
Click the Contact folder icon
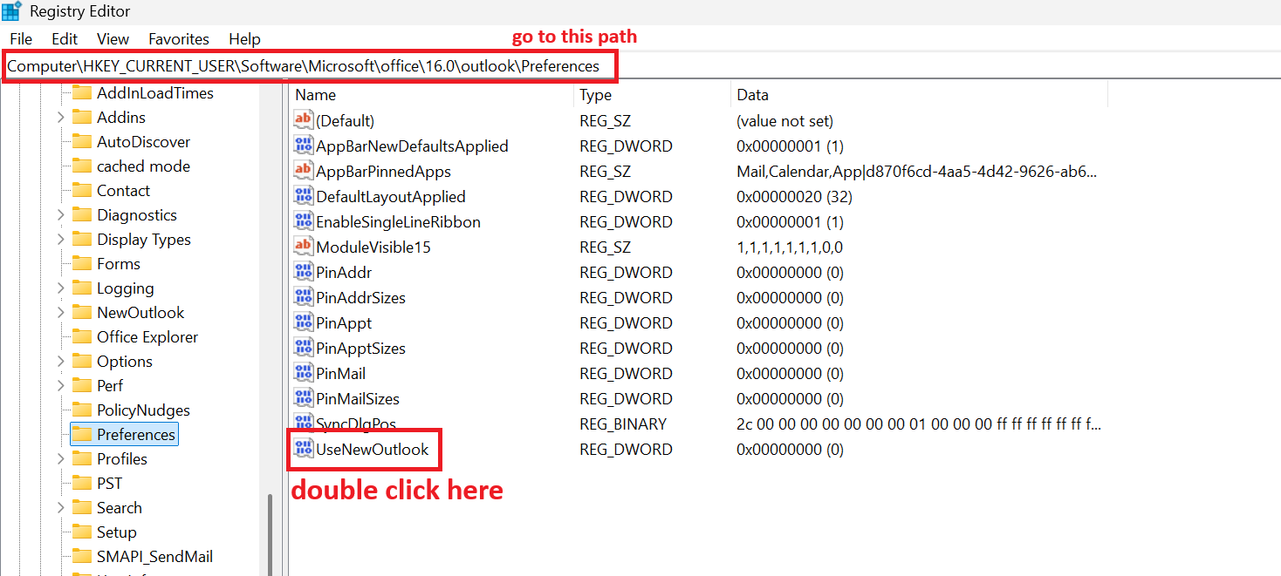[x=82, y=190]
